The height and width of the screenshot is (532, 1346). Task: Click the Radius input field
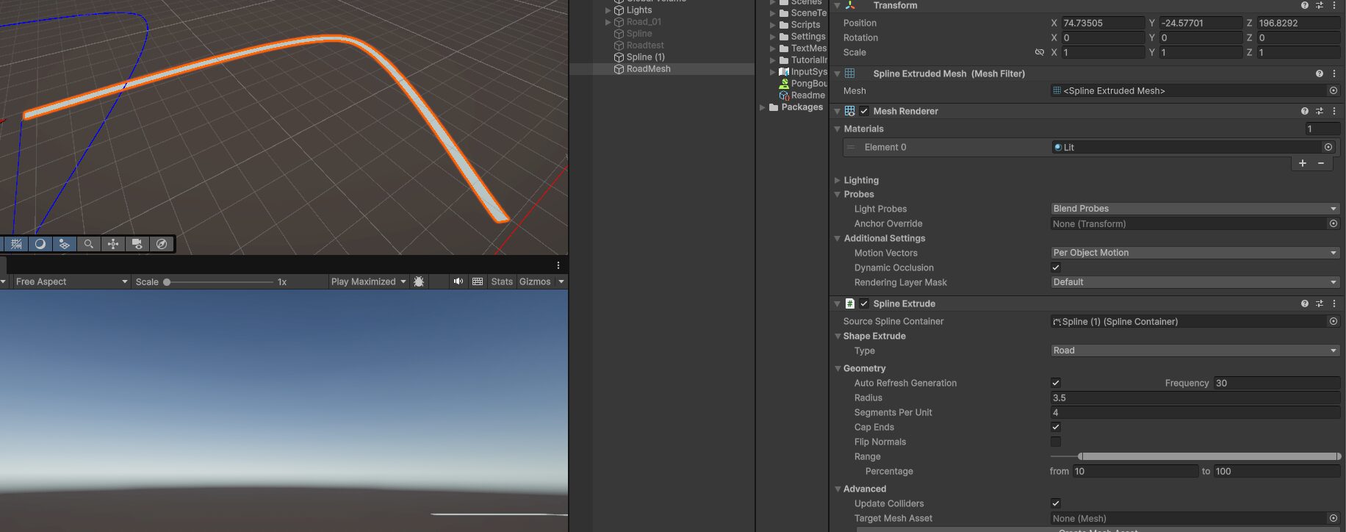1194,398
